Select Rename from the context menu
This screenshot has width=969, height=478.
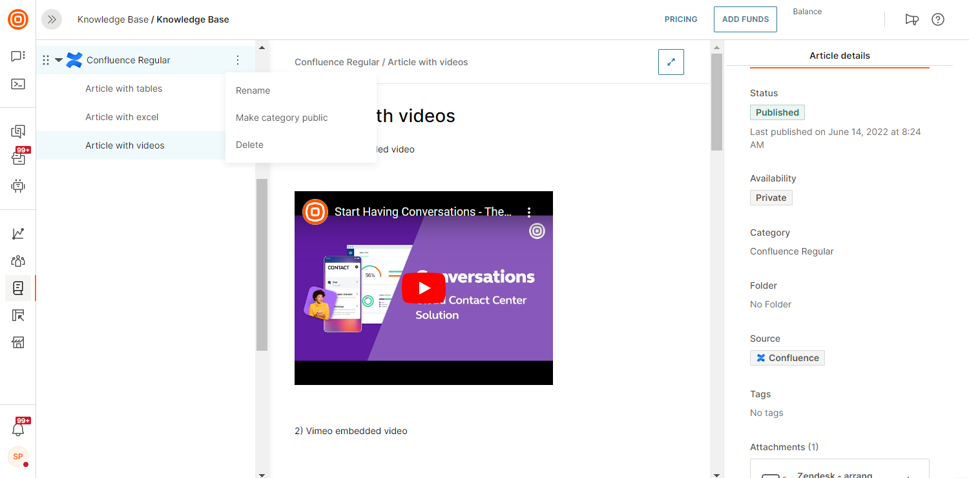(x=253, y=90)
